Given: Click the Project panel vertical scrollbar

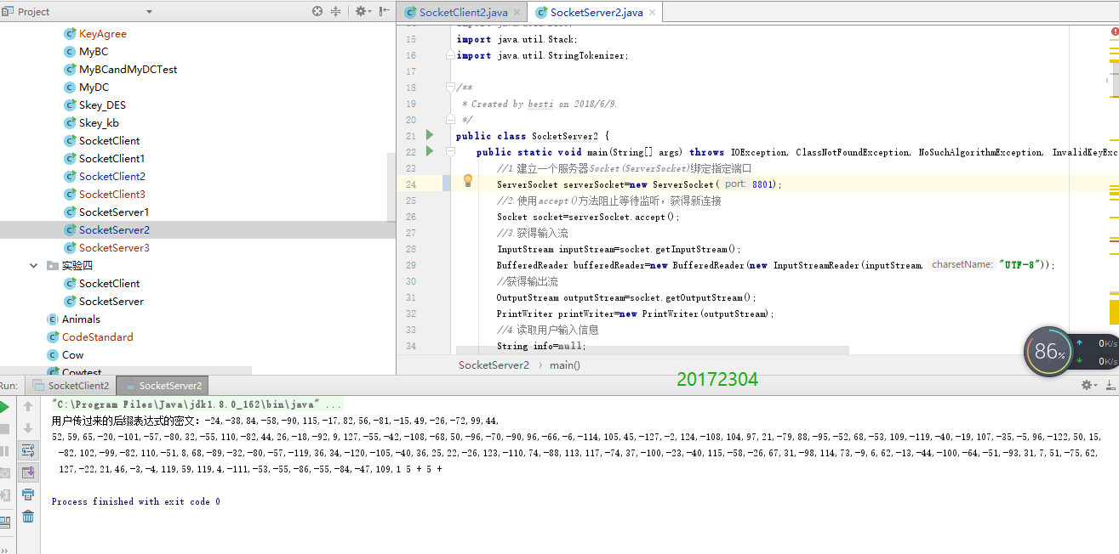Looking at the screenshot, I should click(x=391, y=187).
